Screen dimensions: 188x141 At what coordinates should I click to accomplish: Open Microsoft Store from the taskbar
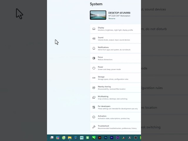[75, 138]
